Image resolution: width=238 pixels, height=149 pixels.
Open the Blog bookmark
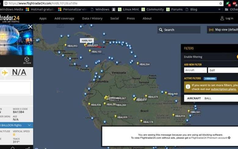pos(191,9)
